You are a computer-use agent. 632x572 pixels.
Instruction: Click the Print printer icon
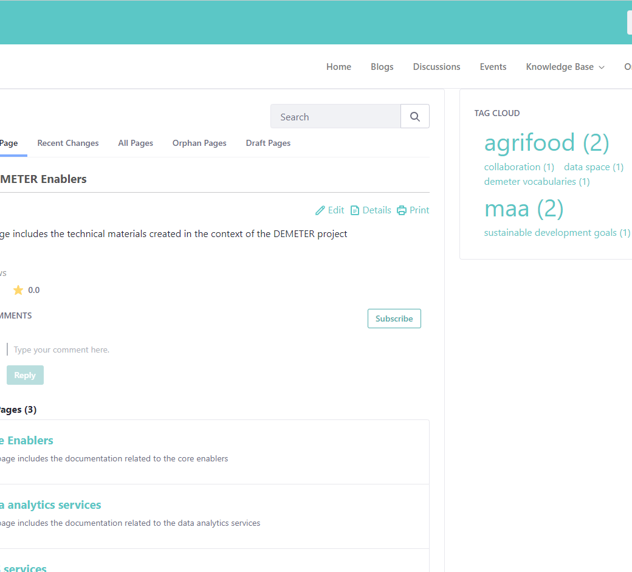pos(402,210)
